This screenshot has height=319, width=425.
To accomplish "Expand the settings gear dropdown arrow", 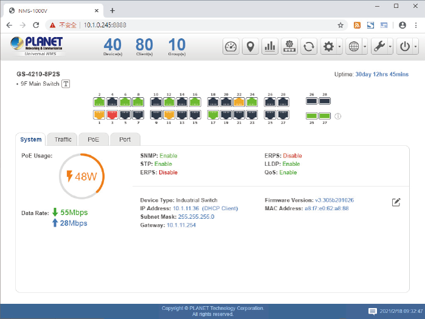I will 339,47.
